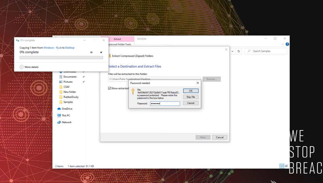Switch to large icons view
This screenshot has width=323, height=183.
[287, 166]
